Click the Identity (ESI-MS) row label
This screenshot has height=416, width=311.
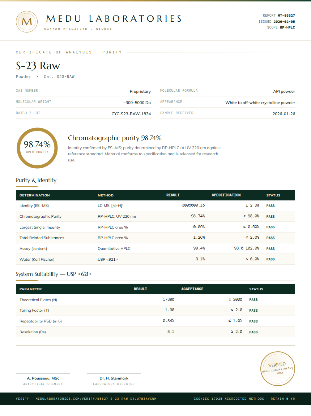pos(34,205)
